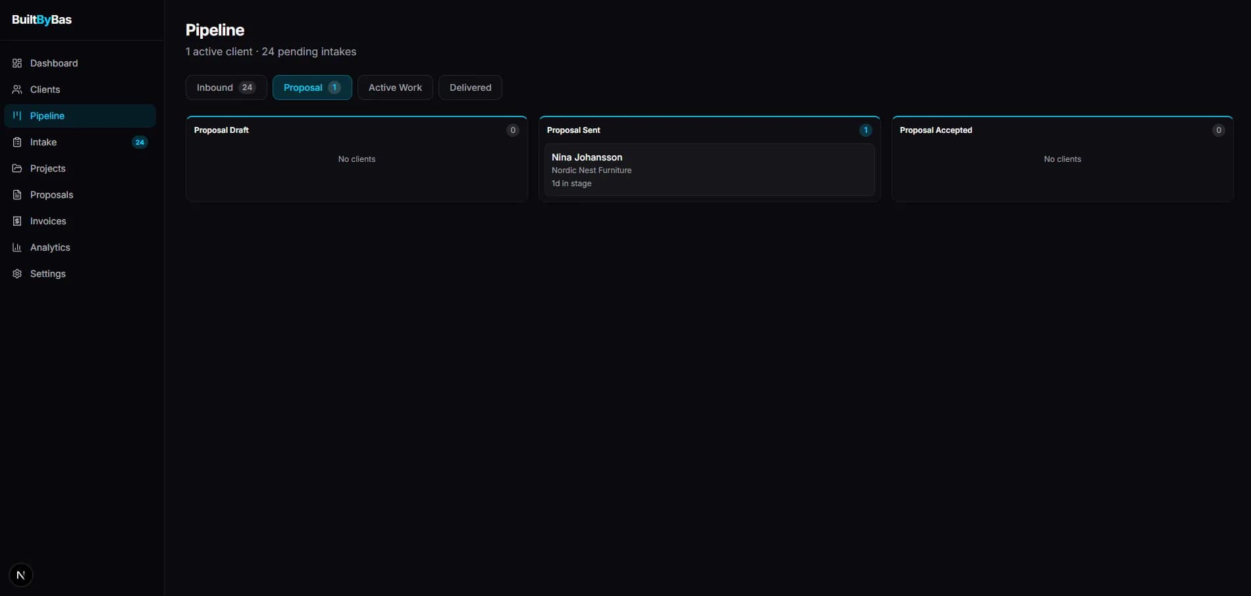The image size is (1251, 596).
Task: Click the Proposal Accepted column header
Action: pyautogui.click(x=936, y=130)
